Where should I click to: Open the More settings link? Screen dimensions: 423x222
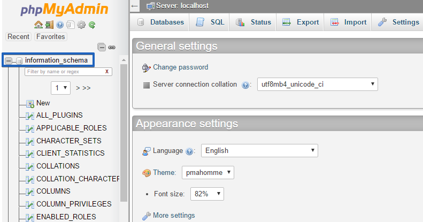coord(174,215)
